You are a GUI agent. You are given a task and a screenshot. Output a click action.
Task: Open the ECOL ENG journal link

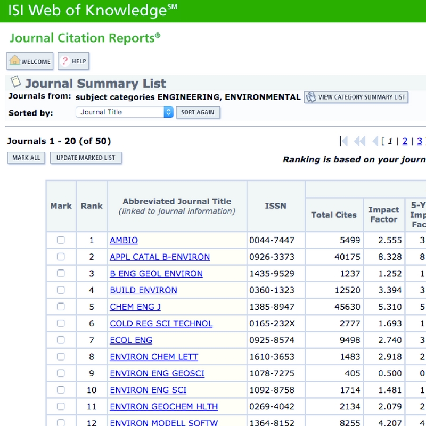point(131,340)
